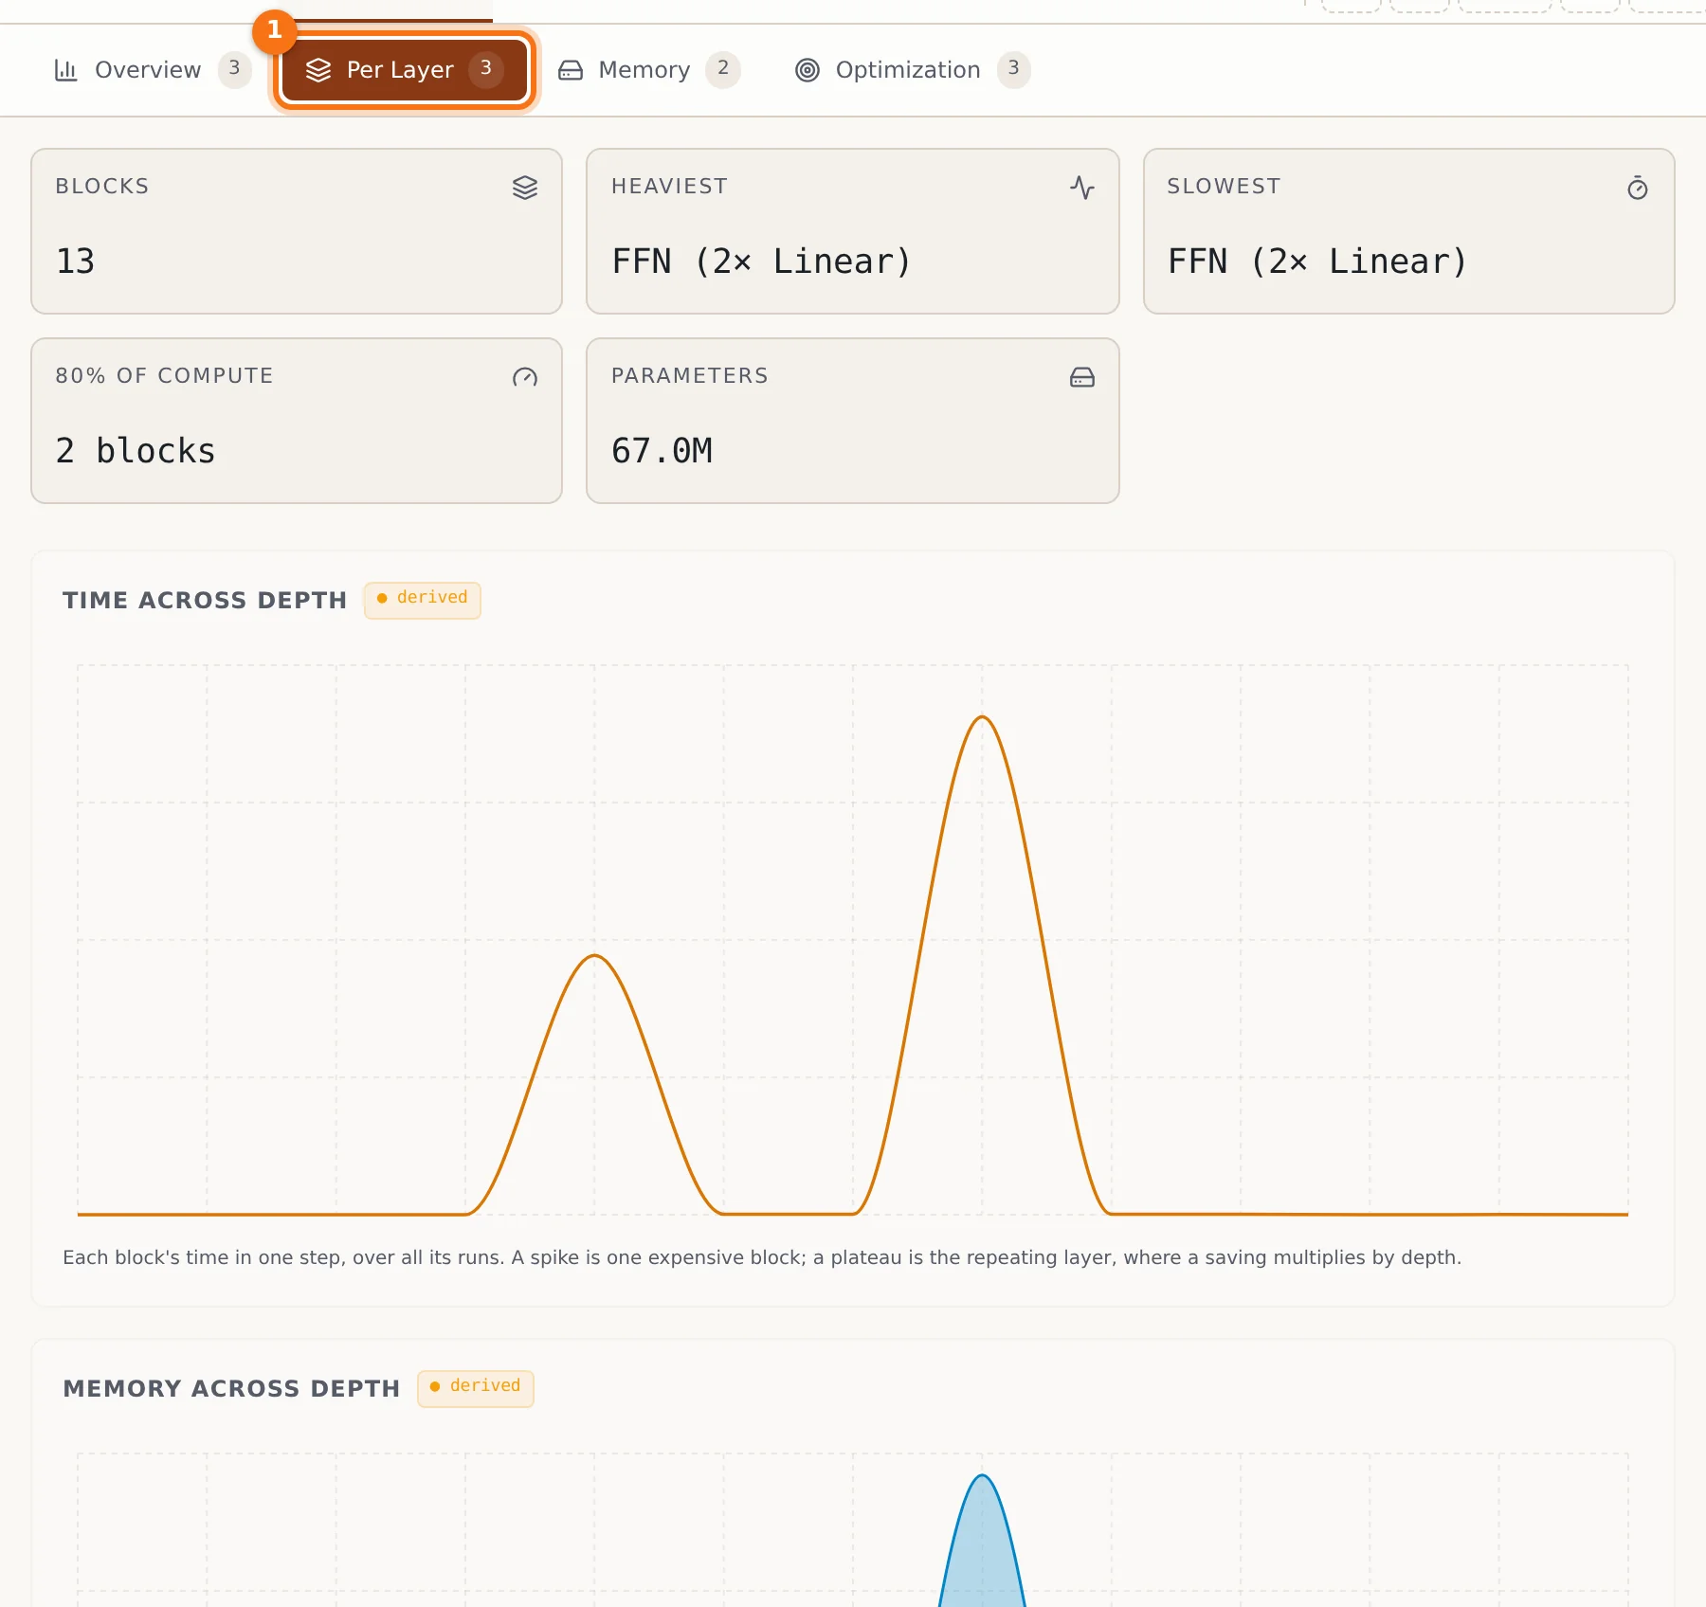Click the hard drive icon beside Memory

coord(571,70)
